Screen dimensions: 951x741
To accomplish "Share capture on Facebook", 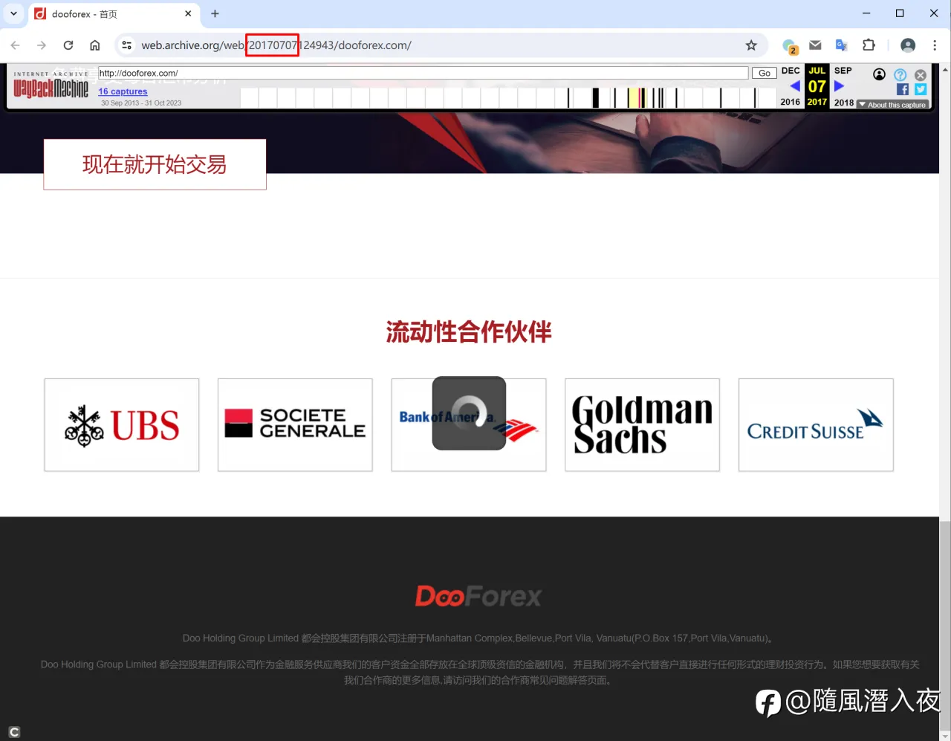I will (x=903, y=89).
